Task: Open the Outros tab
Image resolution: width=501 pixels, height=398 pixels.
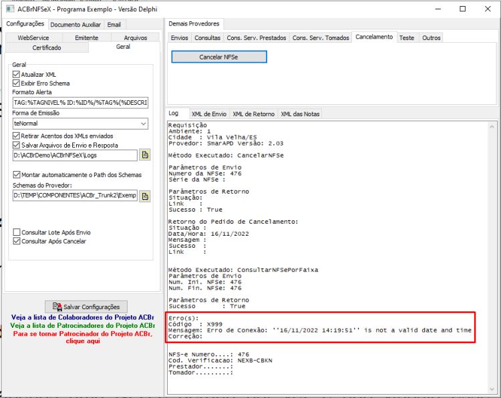Action: pos(431,37)
